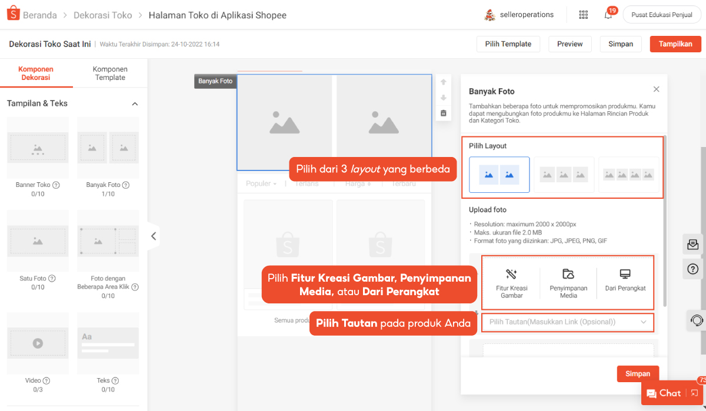Screen dimensions: 706x411
Task: Close the Banyak Foto panel
Action: [656, 89]
